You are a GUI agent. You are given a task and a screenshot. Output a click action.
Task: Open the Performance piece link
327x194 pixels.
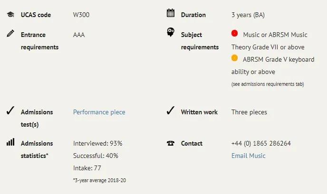99,112
